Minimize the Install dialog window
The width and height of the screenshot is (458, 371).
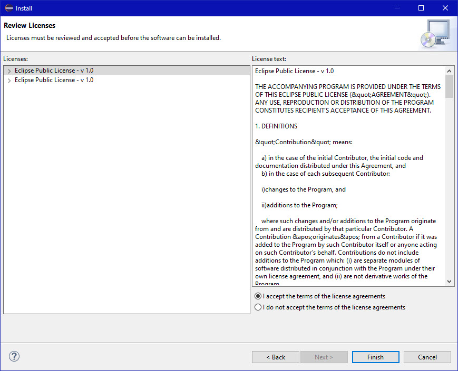click(x=397, y=8)
